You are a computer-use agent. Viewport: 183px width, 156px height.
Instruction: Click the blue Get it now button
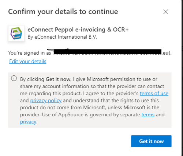pyautogui.click(x=151, y=141)
